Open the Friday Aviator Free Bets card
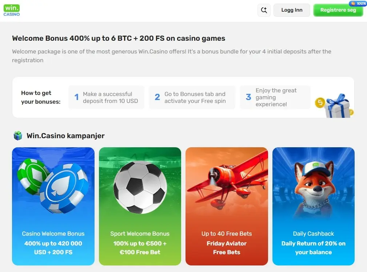367x272 pixels. 227,206
